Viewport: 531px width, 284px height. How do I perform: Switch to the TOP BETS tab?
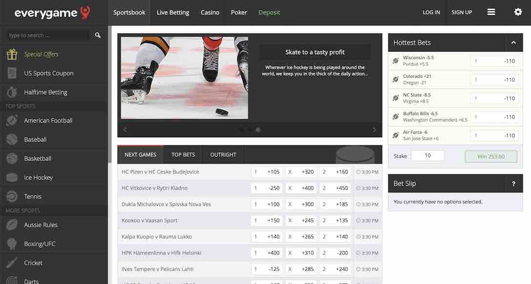183,155
